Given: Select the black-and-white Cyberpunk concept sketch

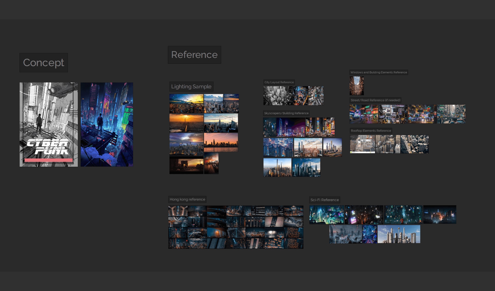Looking at the screenshot, I should [x=49, y=125].
